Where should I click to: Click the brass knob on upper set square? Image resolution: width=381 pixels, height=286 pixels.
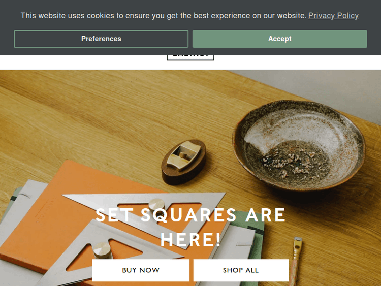[x=157, y=205]
